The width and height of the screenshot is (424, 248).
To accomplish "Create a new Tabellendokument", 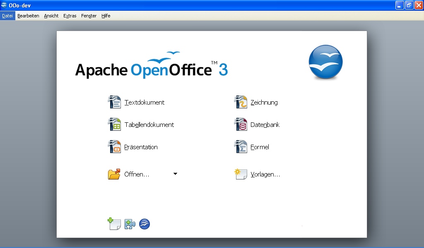I will [x=149, y=125].
